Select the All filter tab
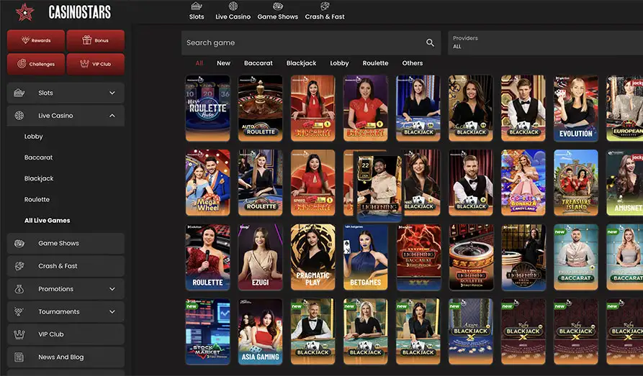 199,63
